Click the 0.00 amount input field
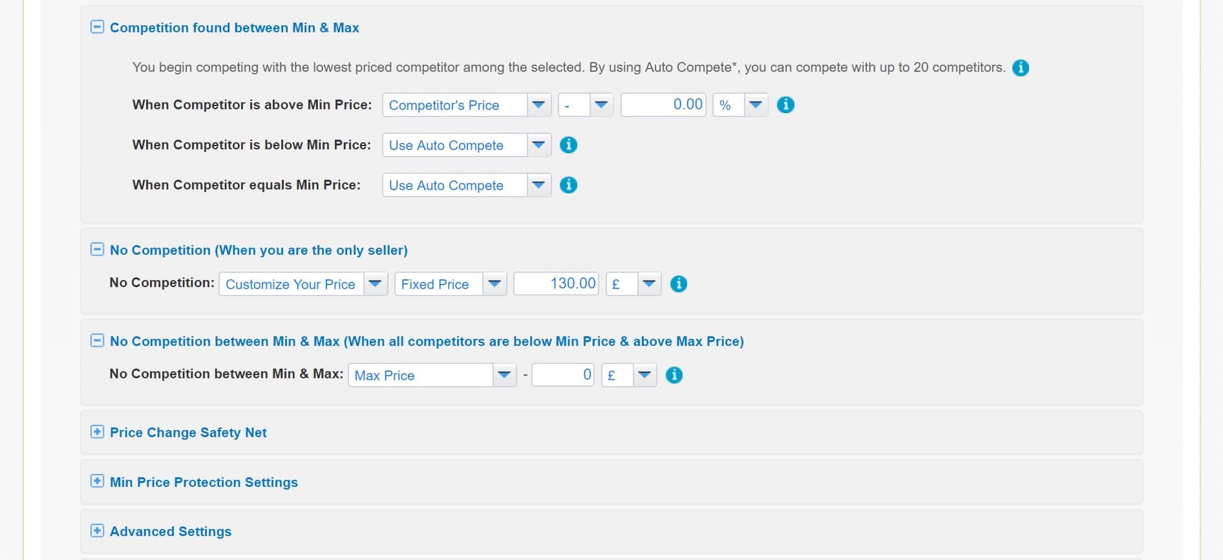 [x=663, y=105]
